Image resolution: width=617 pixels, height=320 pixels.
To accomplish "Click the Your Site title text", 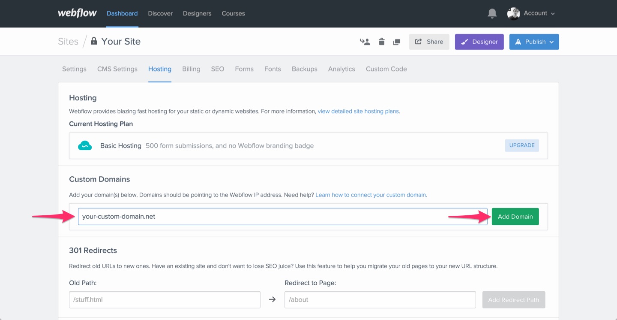I will click(121, 41).
